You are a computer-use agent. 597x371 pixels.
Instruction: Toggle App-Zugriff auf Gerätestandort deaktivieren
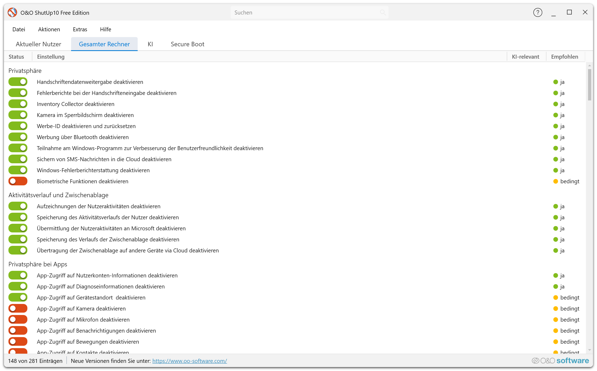[18, 297]
